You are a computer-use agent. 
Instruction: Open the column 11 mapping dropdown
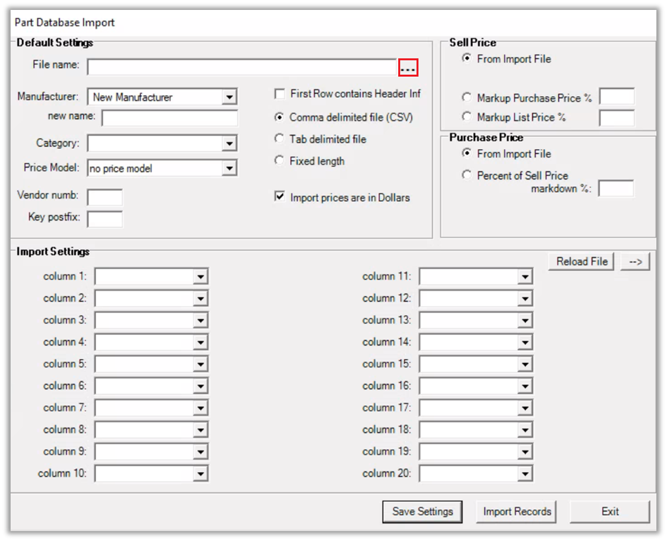tap(525, 277)
